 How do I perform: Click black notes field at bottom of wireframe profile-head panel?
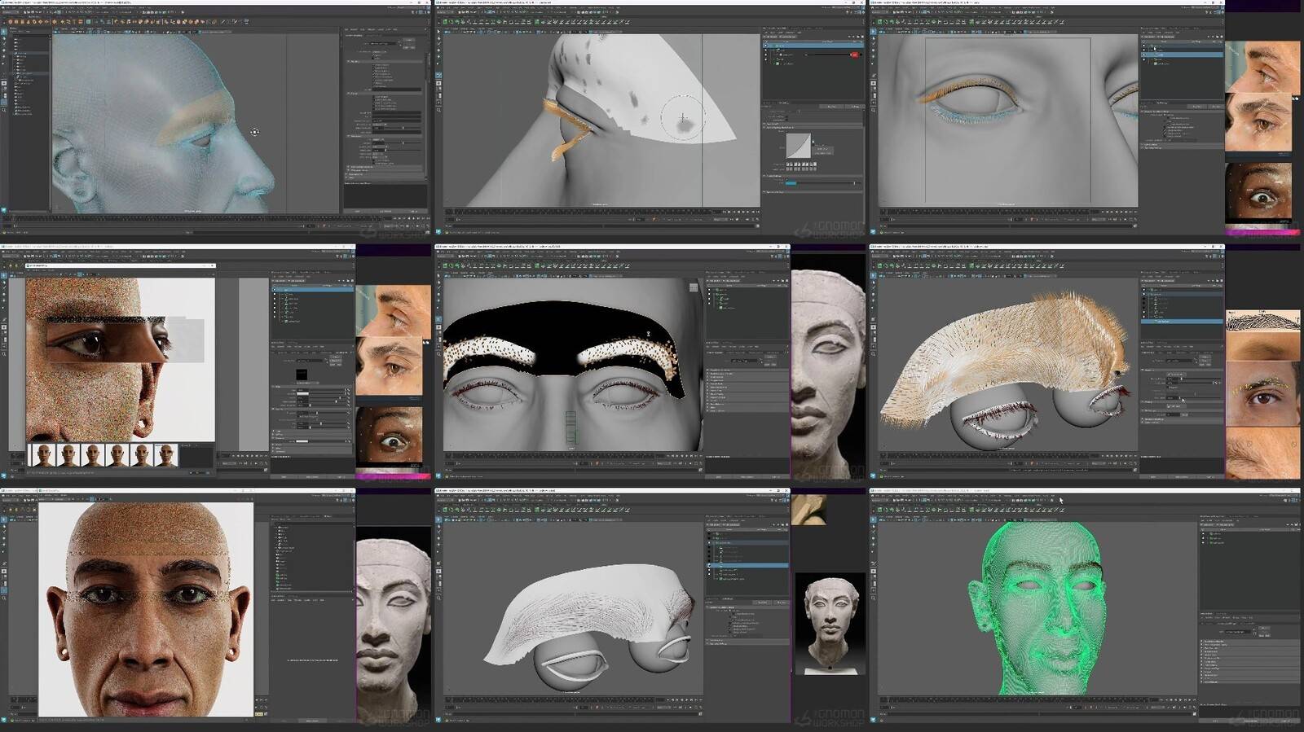pos(385,196)
